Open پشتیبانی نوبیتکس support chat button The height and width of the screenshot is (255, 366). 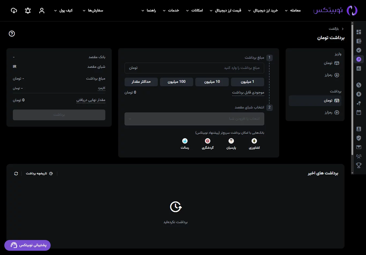27,245
